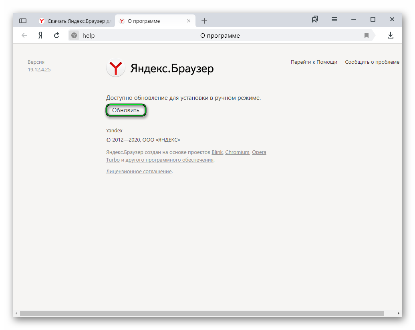
Task: Click the '© 2012—2020, ООО «ЯНДЕКС»' text
Action: pyautogui.click(x=143, y=140)
